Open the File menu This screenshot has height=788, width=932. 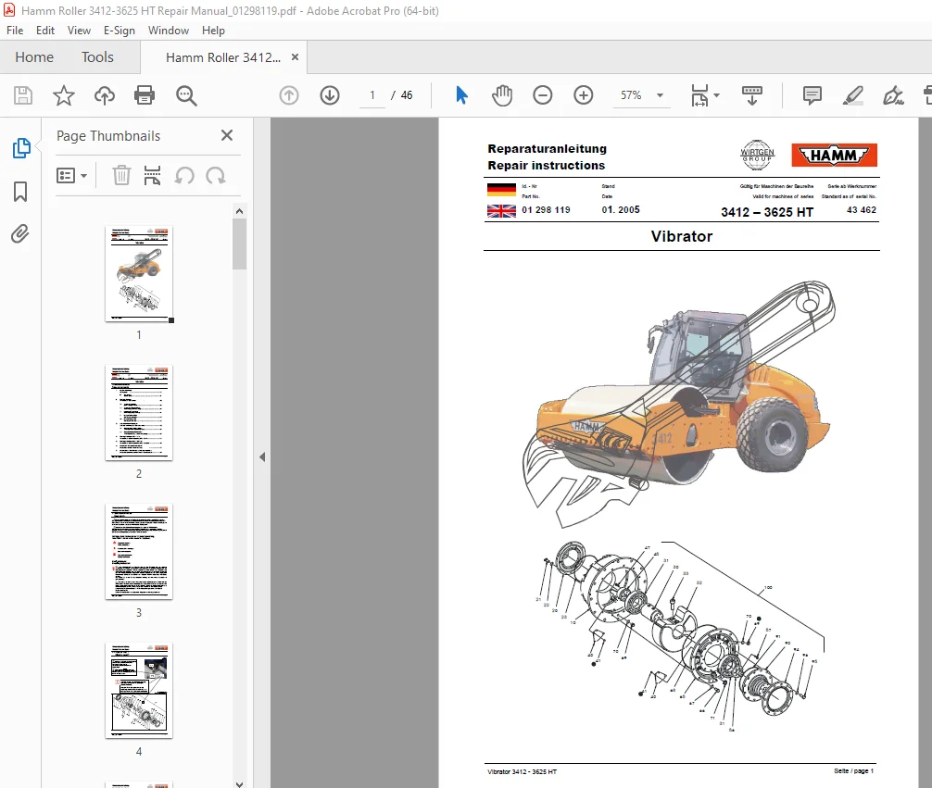[x=15, y=31]
